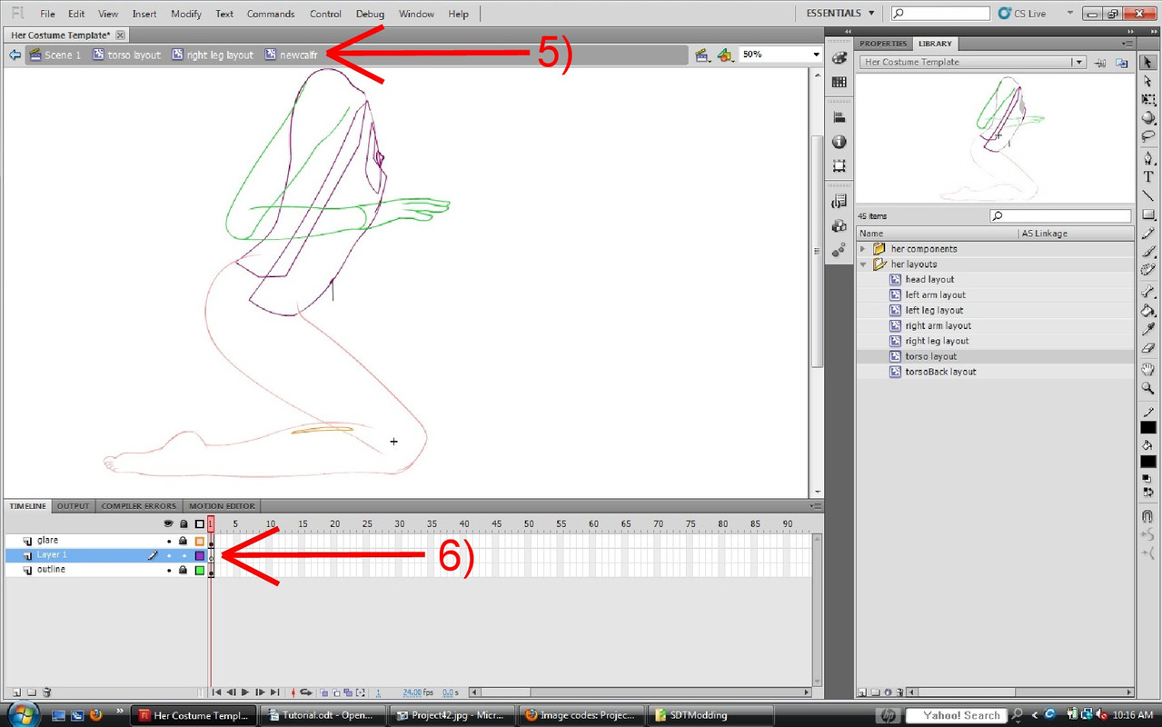The image size is (1162, 727).
Task: Choose the Eraser tool
Action: coord(1148,349)
